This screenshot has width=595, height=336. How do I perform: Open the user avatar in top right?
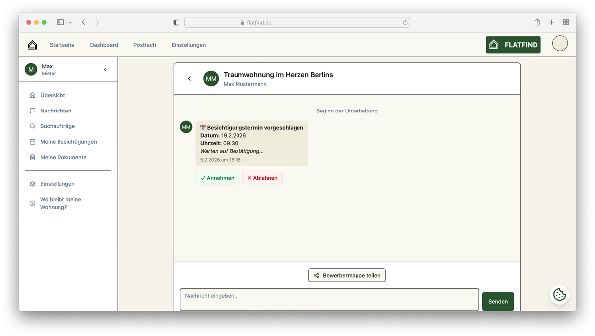(x=560, y=44)
